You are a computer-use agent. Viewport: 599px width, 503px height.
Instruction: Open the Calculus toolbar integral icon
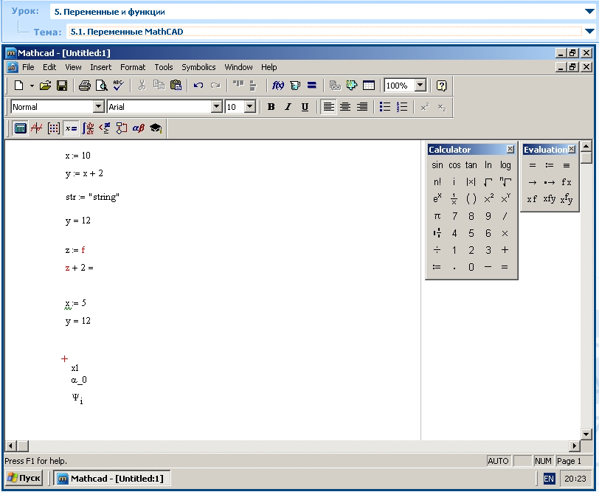[88, 128]
